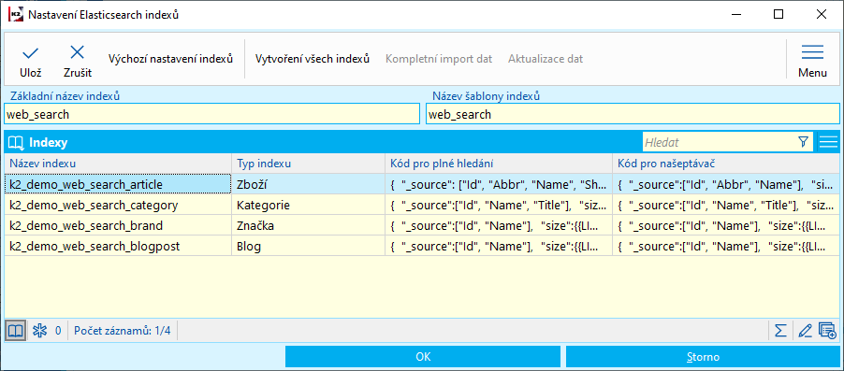The height and width of the screenshot is (371, 844).
Task: Click the pencil edit icon
Action: 805,330
